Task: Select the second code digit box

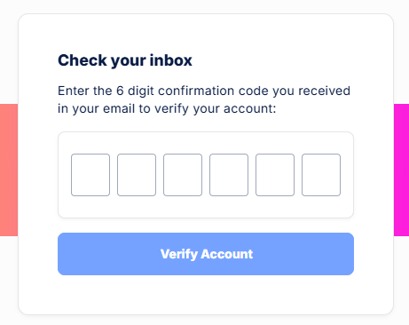Action: [137, 175]
